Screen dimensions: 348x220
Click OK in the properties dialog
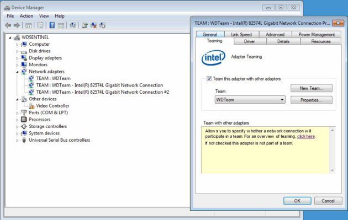(x=297, y=201)
